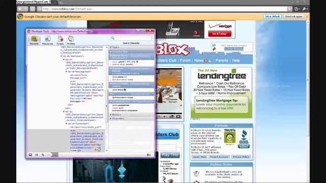
Task: Click the orange rgb color swatch in Styles
Action: [x=137, y=62]
